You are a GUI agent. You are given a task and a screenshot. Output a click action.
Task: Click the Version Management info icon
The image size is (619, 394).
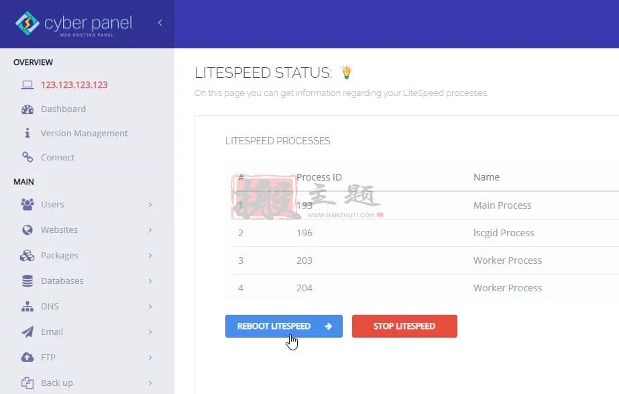tap(27, 133)
